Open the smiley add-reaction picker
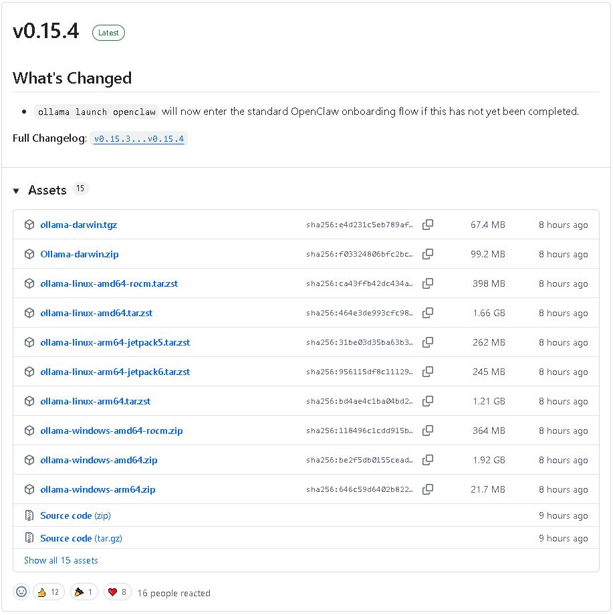The image size is (613, 615). pyautogui.click(x=21, y=592)
